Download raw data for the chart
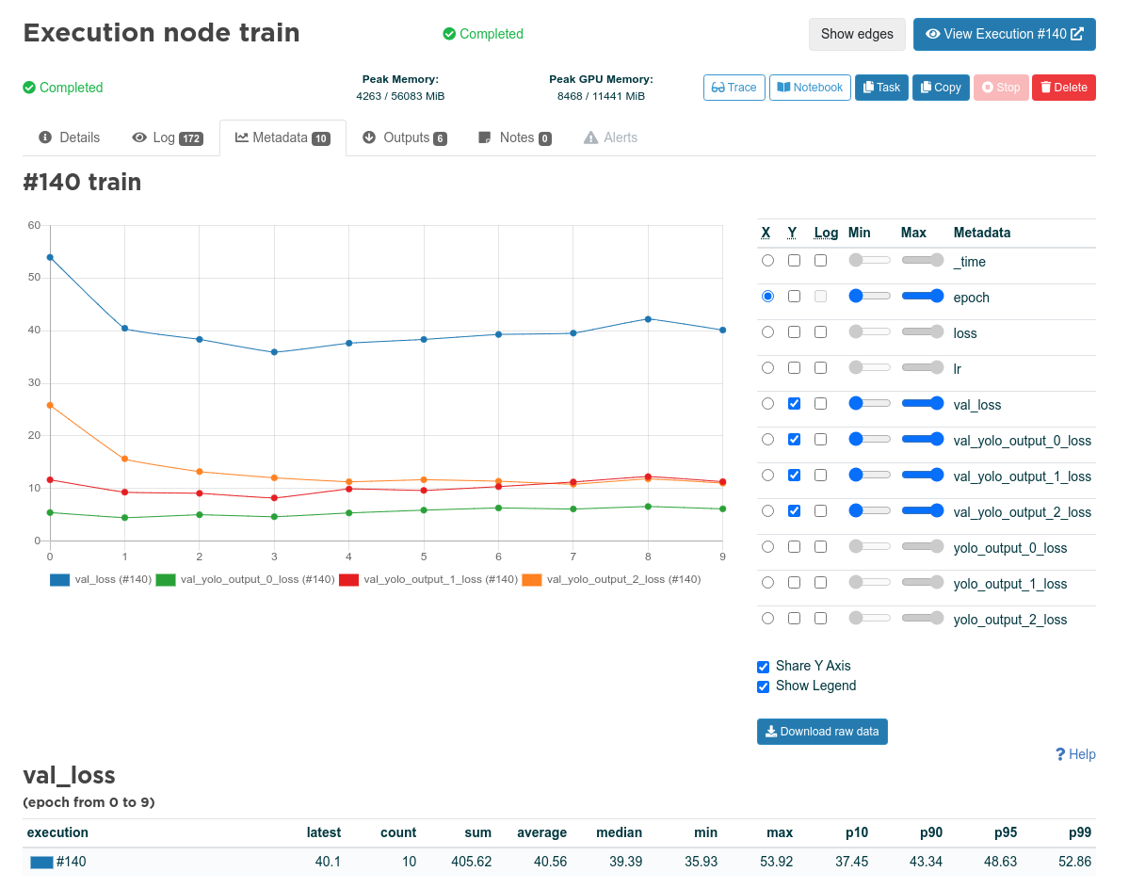 (822, 731)
